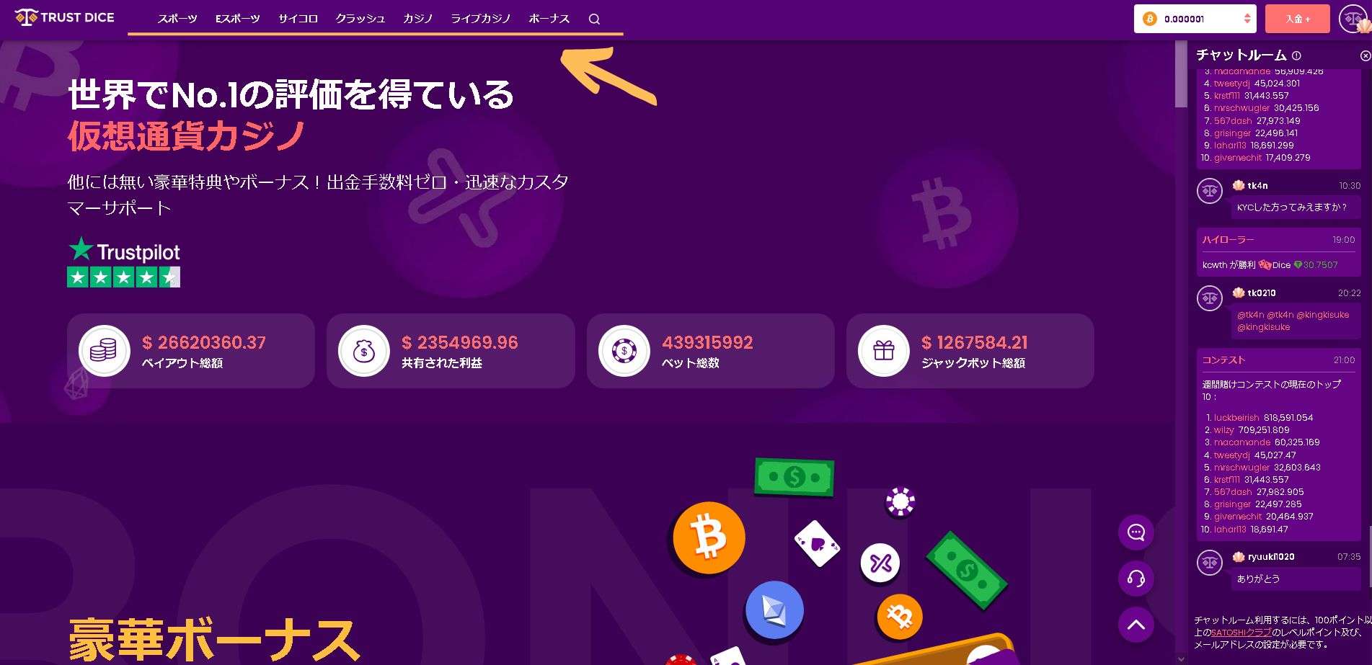Open customer support headset icon
The height and width of the screenshot is (665, 1372).
click(x=1136, y=579)
